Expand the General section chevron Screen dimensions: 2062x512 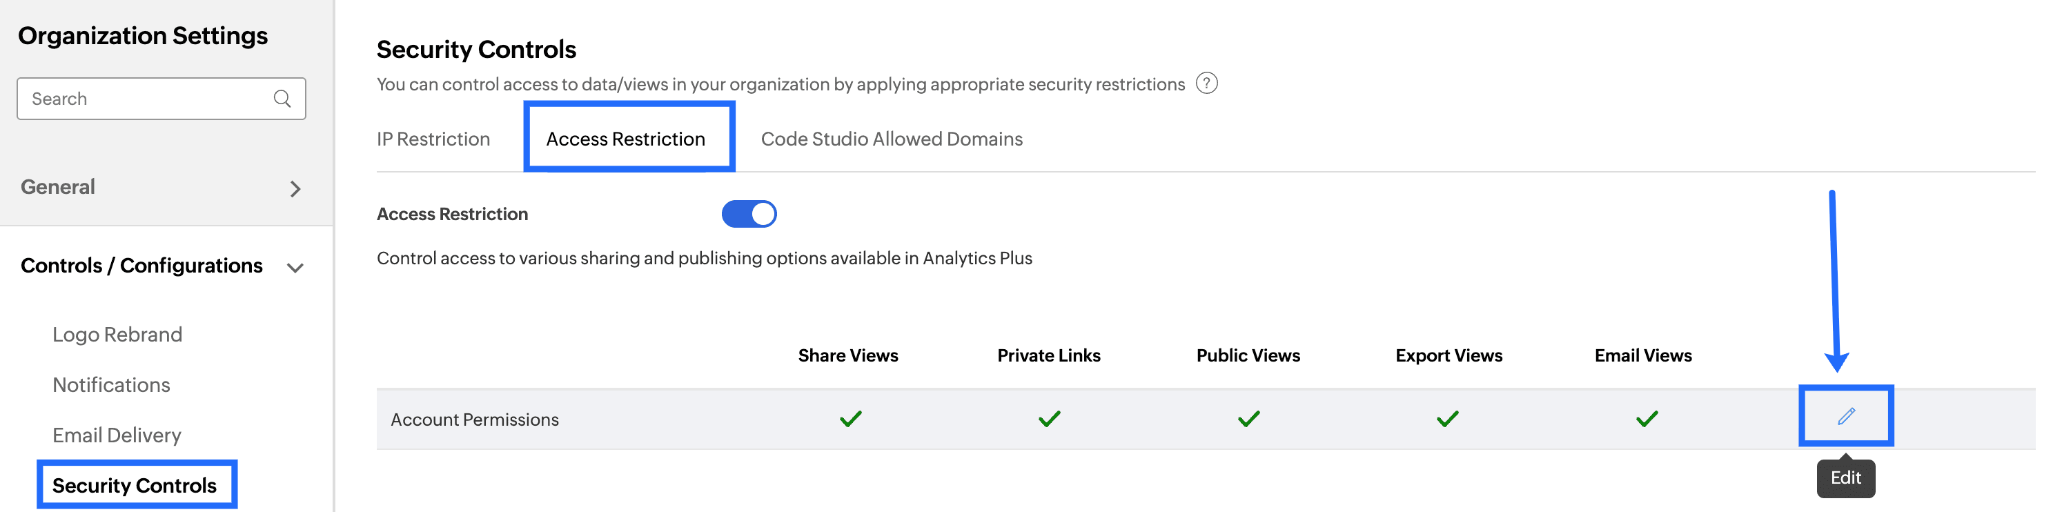tap(295, 189)
